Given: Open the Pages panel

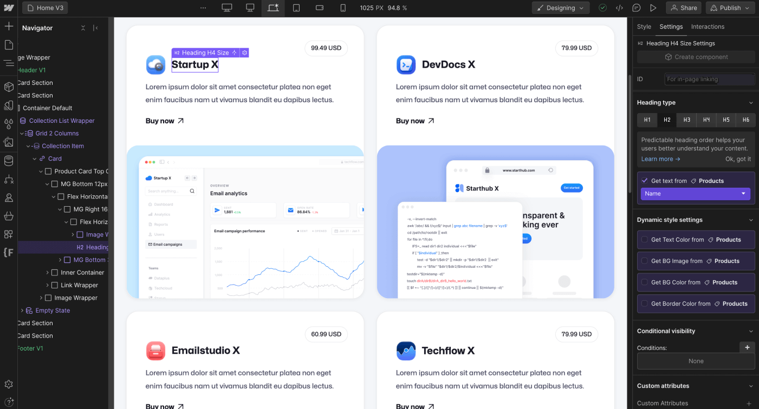Looking at the screenshot, I should 9,45.
